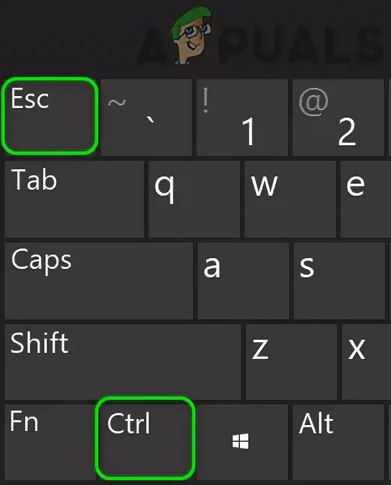Click the letter a key
Image resolution: width=391 pixels, height=485 pixels.
[x=243, y=281]
